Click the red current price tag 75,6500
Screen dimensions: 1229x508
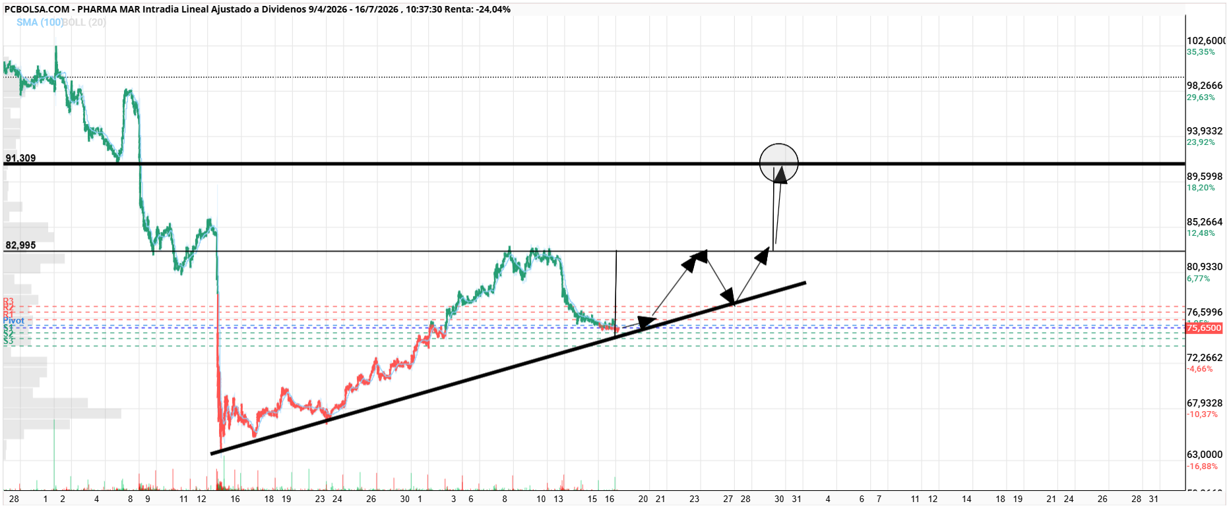pos(1204,328)
